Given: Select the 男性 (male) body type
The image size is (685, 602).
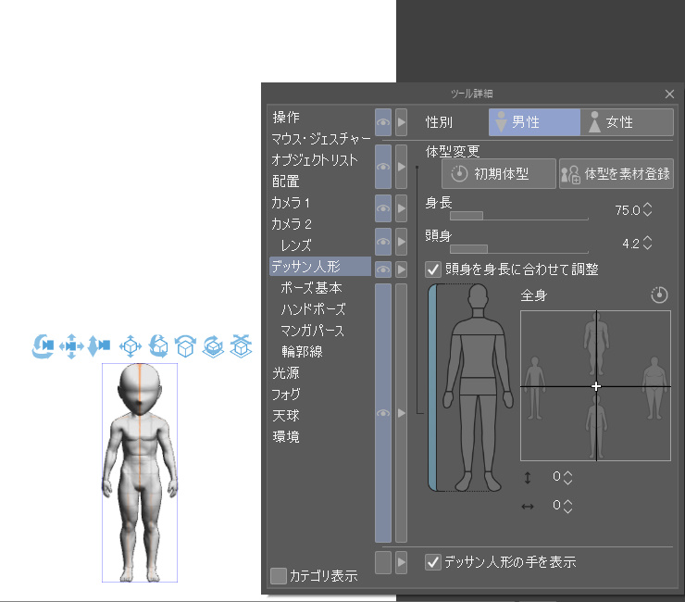Looking at the screenshot, I should [534, 122].
